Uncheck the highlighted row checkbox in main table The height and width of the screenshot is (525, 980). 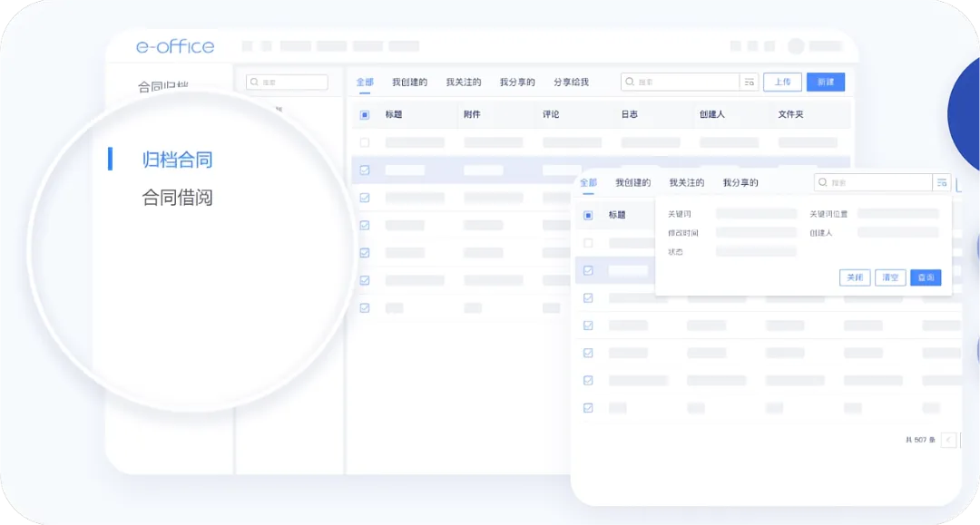coord(365,170)
